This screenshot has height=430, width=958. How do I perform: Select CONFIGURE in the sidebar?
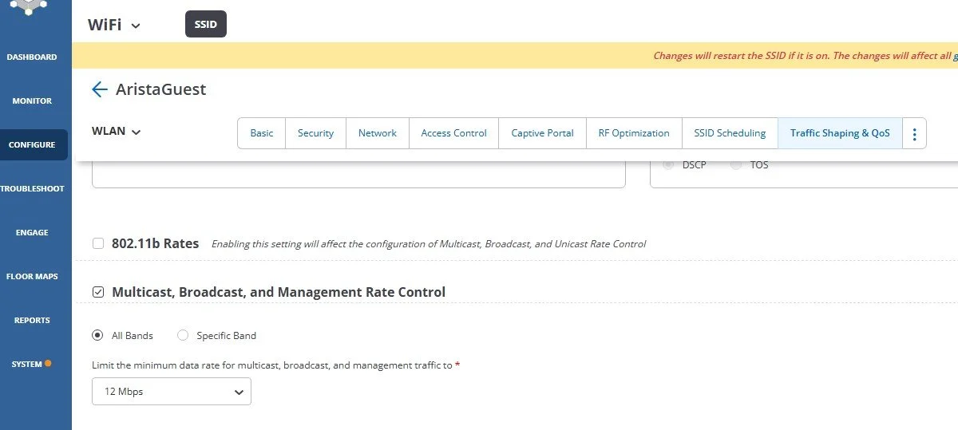pos(33,145)
